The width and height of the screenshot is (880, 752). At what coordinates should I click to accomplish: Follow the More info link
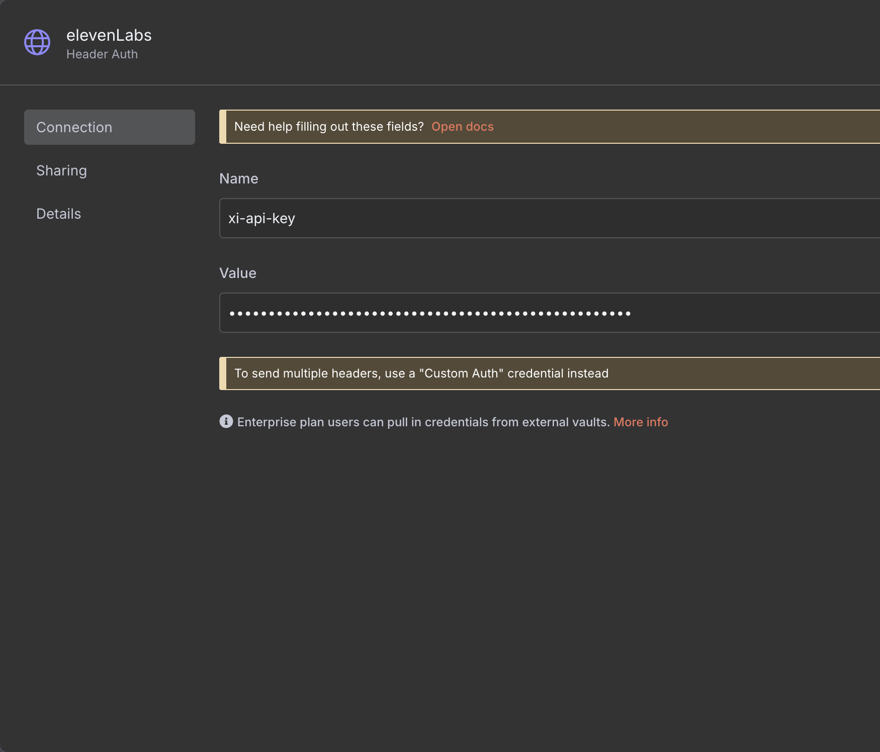[641, 422]
